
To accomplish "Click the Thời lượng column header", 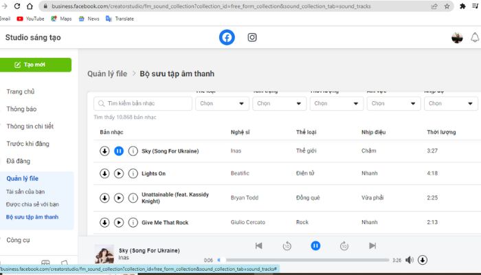I will [441, 132].
